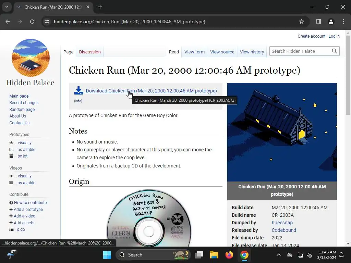Open the Contact Us sidebar link
Viewport: 351px width, 263px height.
point(19,123)
